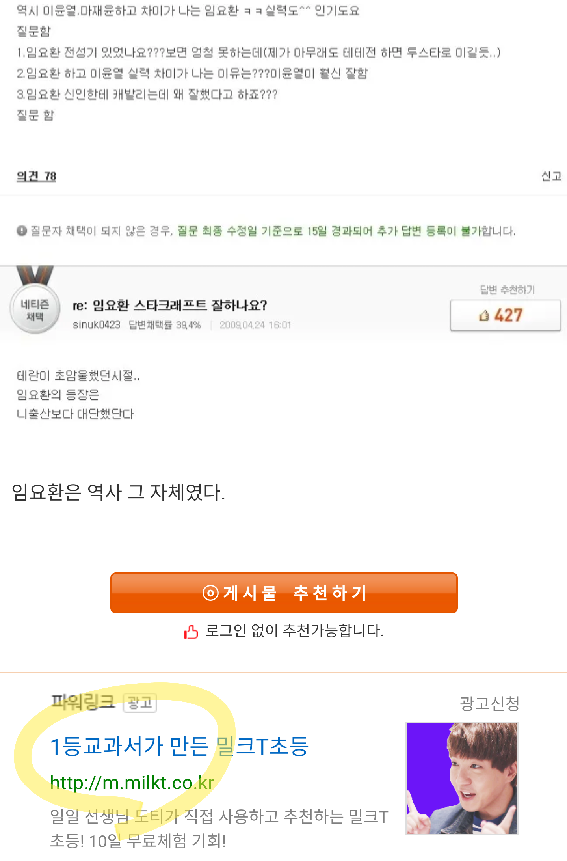Click the 광고 badge next to 파워링크
567x861 pixels.
(x=140, y=703)
